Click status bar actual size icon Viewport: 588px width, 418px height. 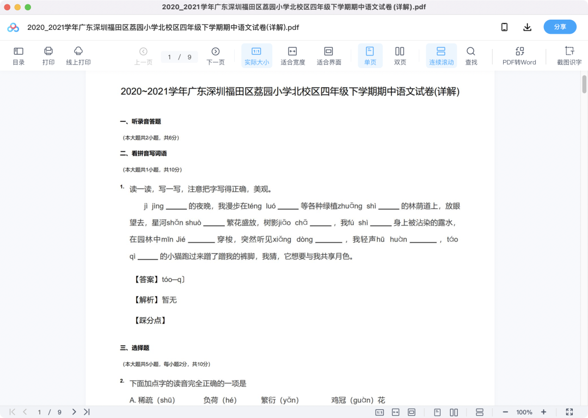(379, 413)
